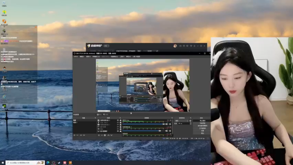293x165 pixels.
Task: Open NVIDIA desktop shortcut icon
Action: pyautogui.click(x=4, y=106)
